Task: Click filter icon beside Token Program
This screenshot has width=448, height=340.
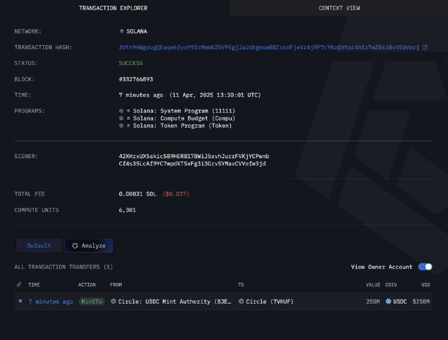Action: (x=121, y=125)
